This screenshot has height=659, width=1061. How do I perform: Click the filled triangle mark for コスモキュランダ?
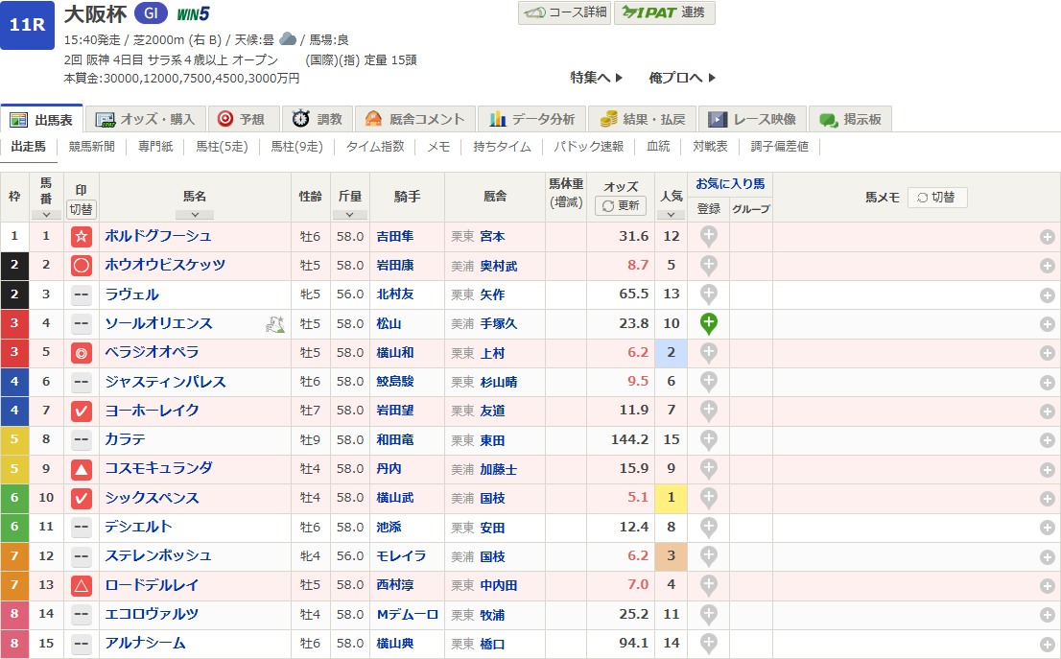tap(82, 469)
